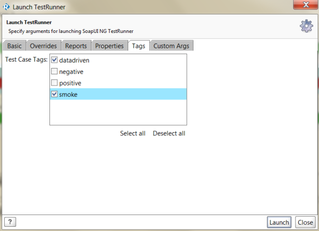
Task: Click the ReadyAPI logo in the title bar
Action: 6,7
